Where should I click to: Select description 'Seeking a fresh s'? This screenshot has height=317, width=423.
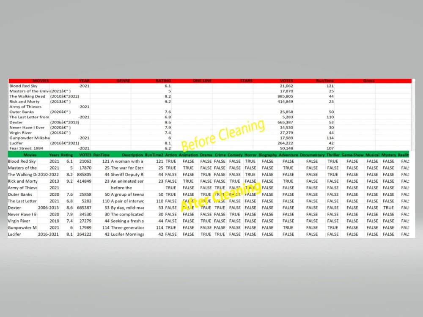coord(127,221)
